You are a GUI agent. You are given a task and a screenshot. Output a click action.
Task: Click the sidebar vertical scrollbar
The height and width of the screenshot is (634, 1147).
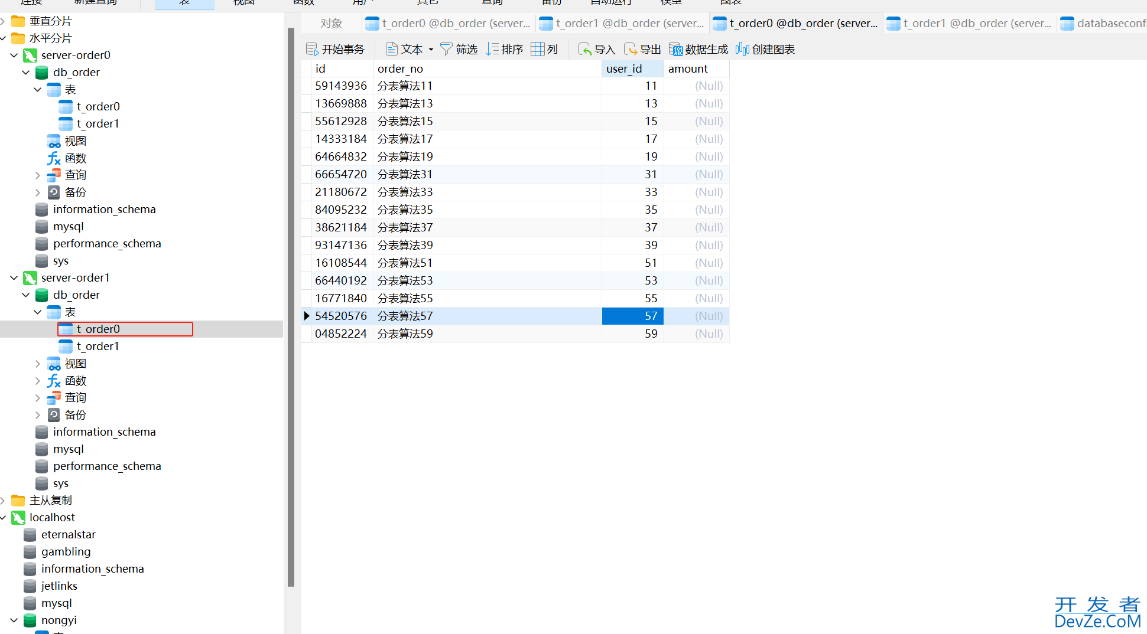point(291,307)
